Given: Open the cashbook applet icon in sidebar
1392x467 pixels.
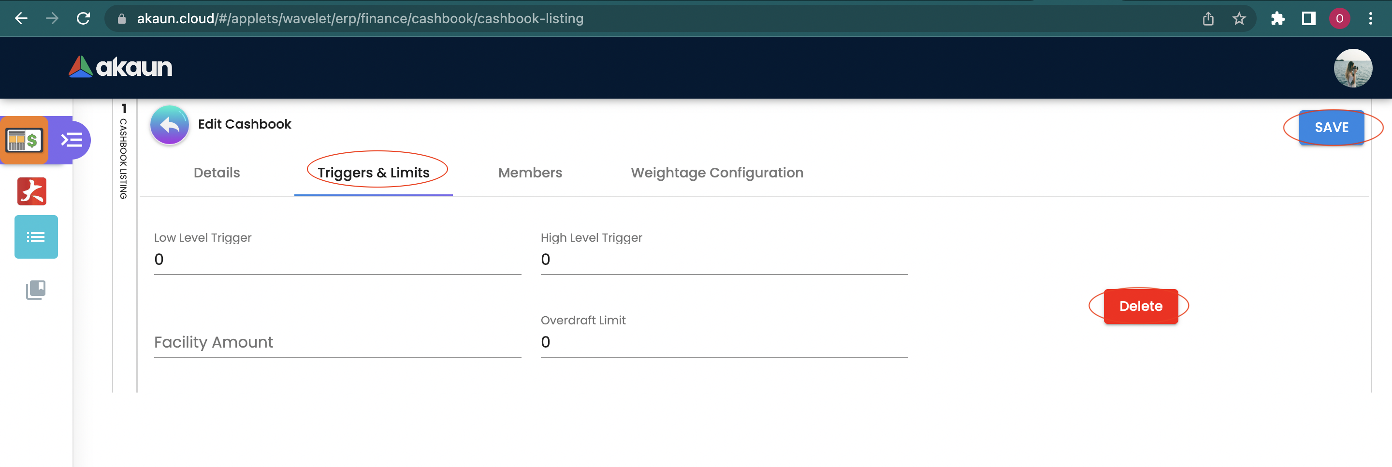Looking at the screenshot, I should coord(24,141).
